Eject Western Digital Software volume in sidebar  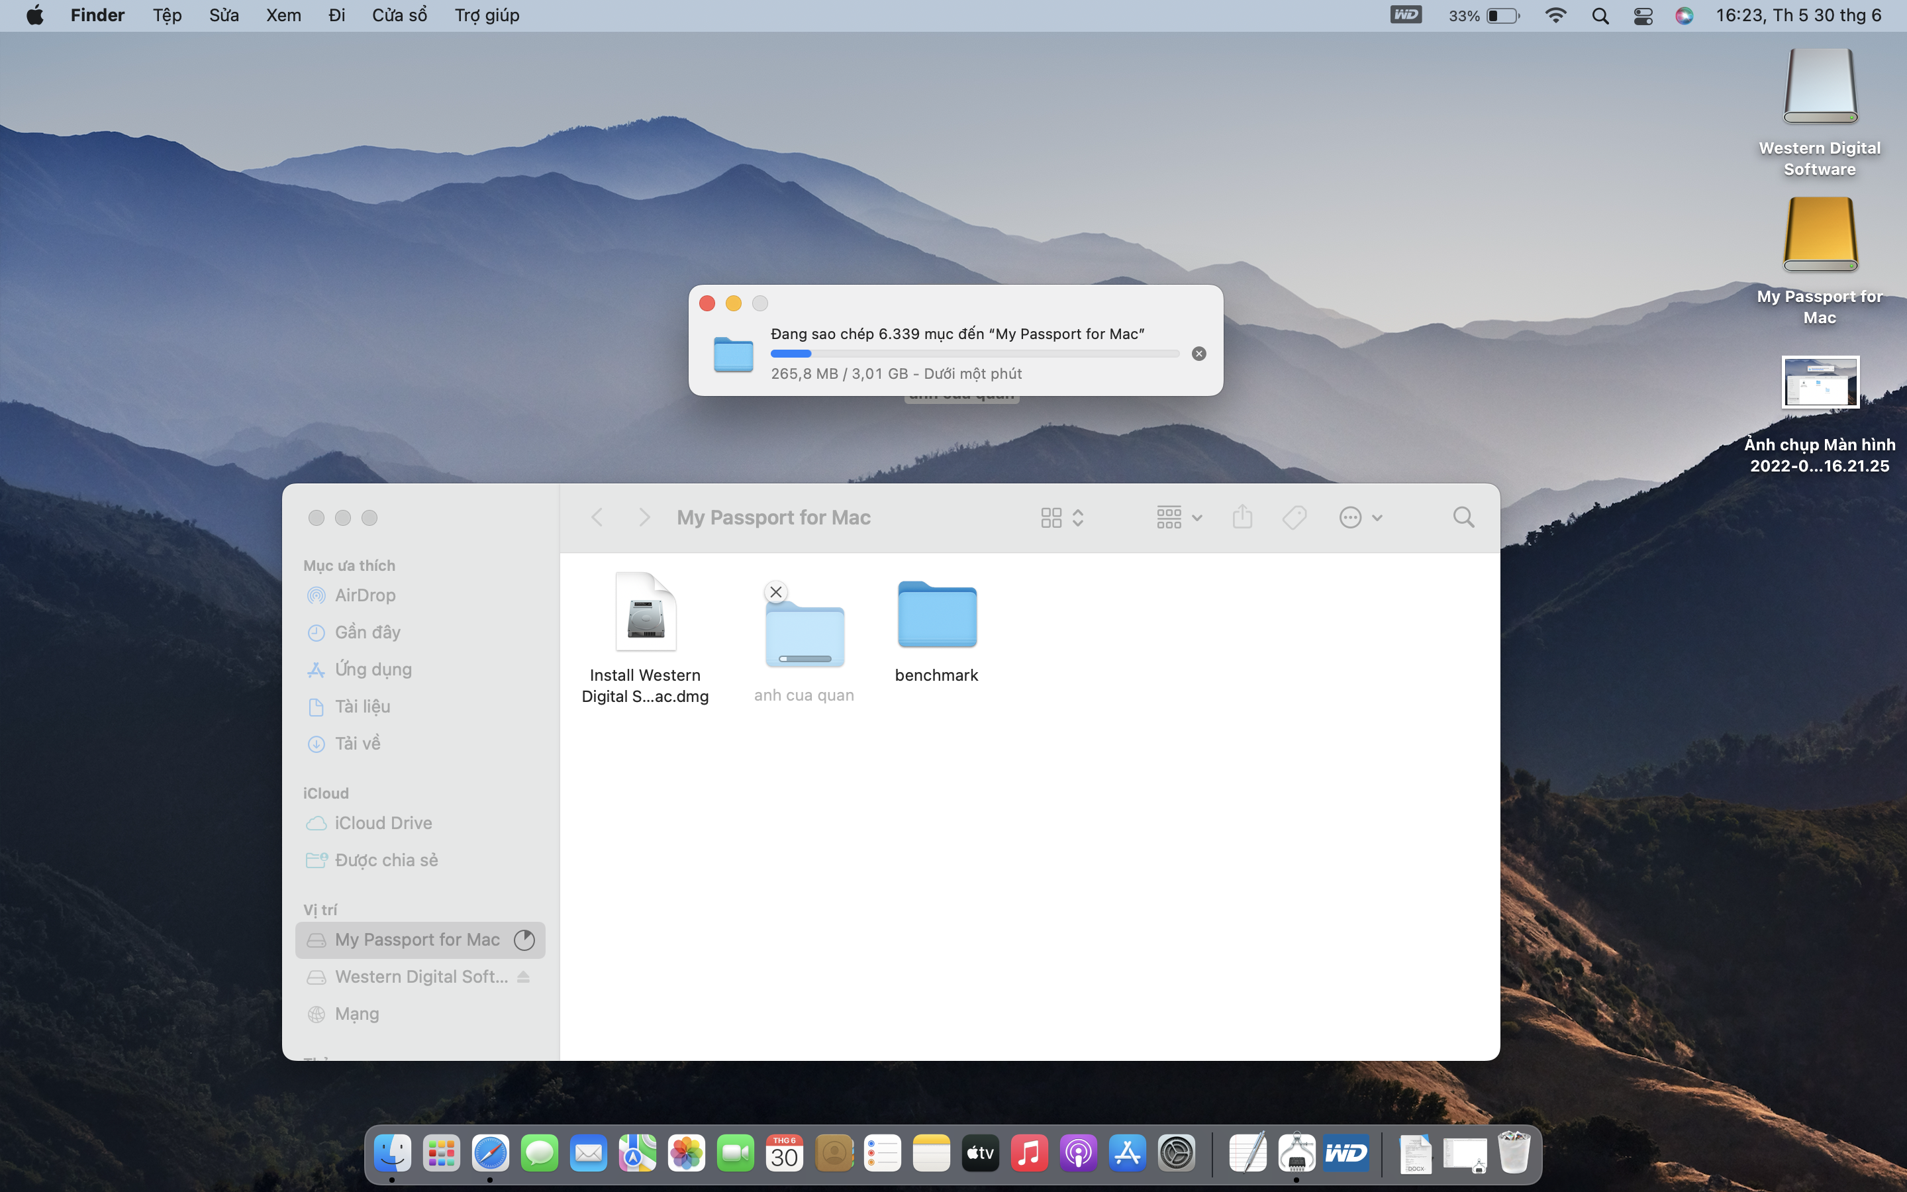pyautogui.click(x=523, y=977)
